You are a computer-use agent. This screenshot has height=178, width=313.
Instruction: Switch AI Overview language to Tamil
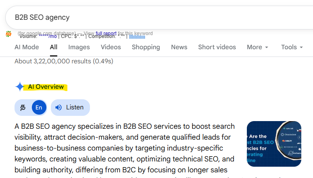click(23, 107)
